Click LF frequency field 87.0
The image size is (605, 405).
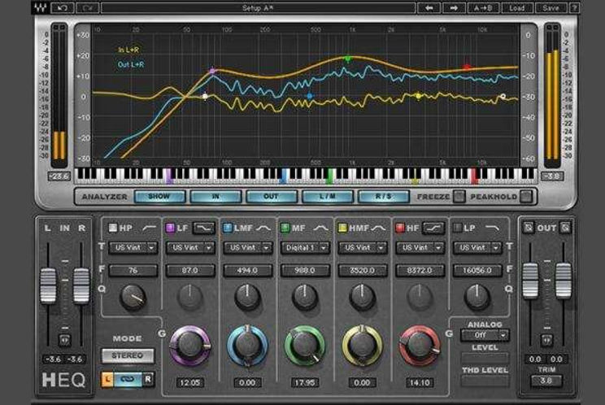click(x=190, y=270)
